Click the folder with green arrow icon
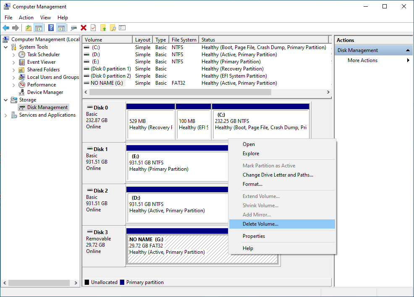The image size is (414, 297). point(103,28)
